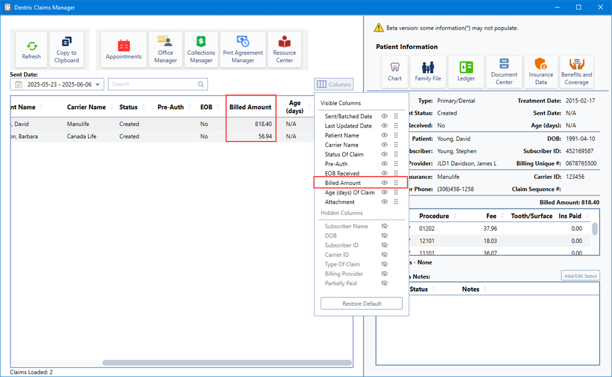Screen dimensions: 612x377
Task: Open Document Center
Action: (x=504, y=71)
